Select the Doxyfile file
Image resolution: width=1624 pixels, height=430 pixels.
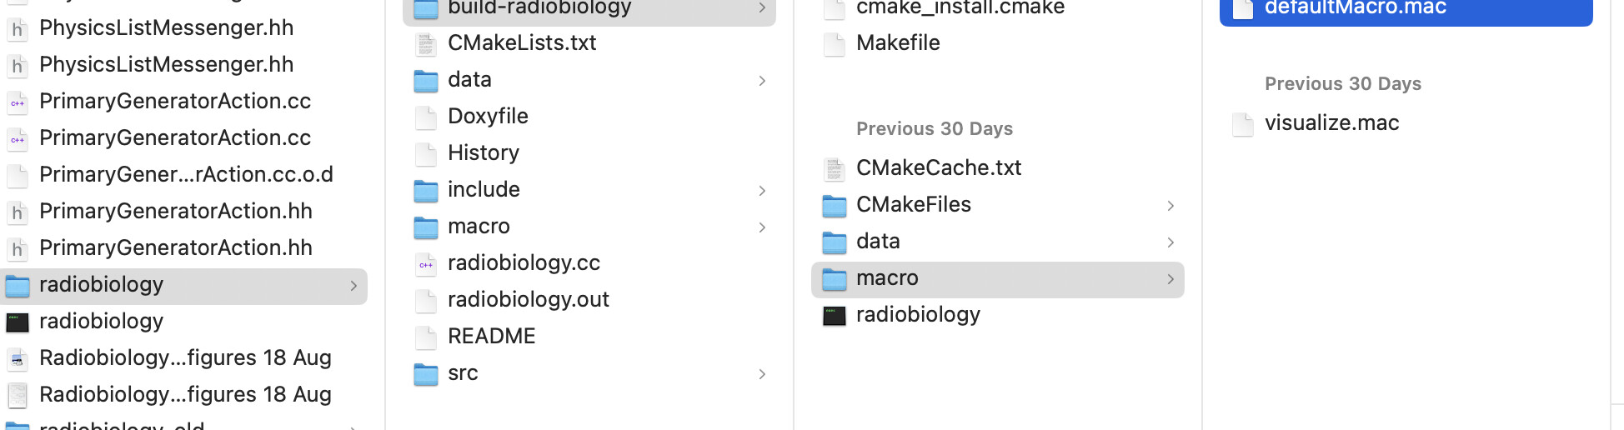488,116
